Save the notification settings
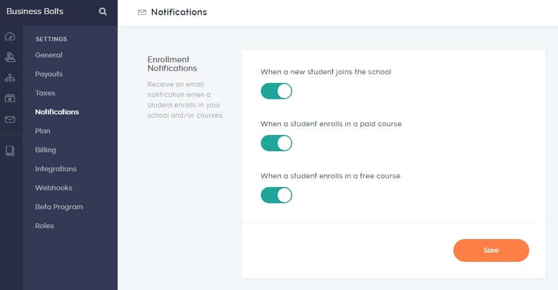The height and width of the screenshot is (290, 558). click(x=491, y=250)
